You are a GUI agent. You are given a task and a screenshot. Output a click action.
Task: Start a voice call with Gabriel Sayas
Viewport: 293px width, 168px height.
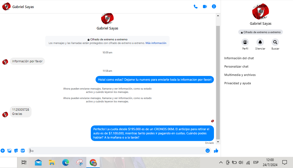pos(196,6)
